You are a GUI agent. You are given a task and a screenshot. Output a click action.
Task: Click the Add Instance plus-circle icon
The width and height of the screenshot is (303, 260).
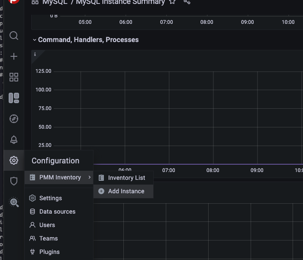click(101, 191)
